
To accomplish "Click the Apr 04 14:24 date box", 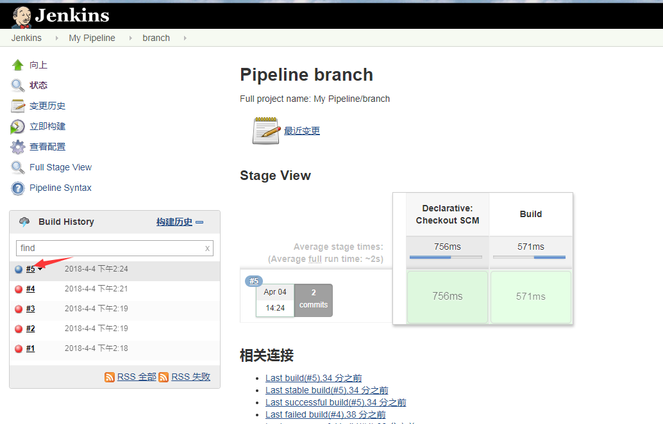I will pos(275,300).
